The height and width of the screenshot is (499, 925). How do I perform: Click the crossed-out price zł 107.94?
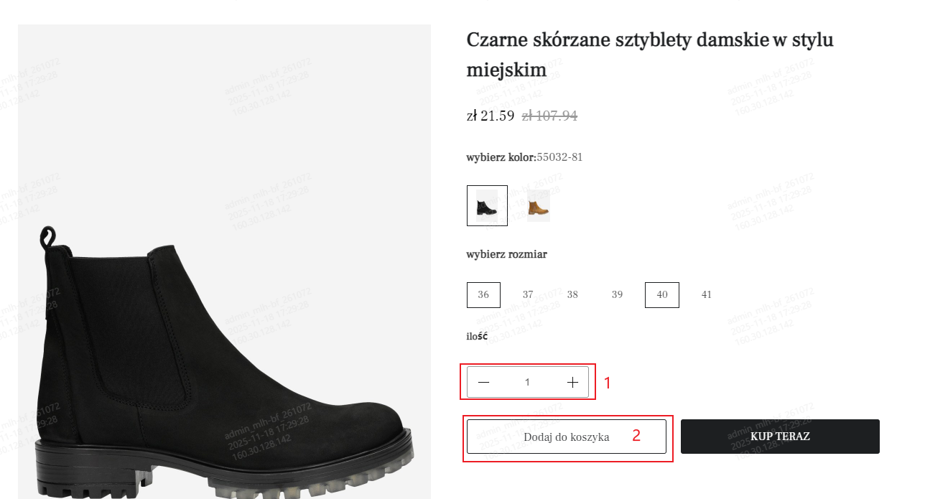coord(549,116)
